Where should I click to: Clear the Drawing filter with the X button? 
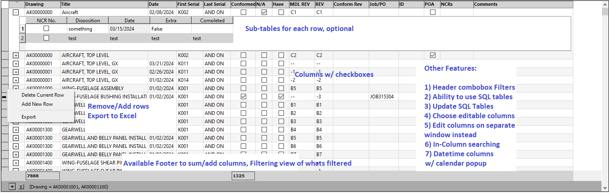(21, 187)
